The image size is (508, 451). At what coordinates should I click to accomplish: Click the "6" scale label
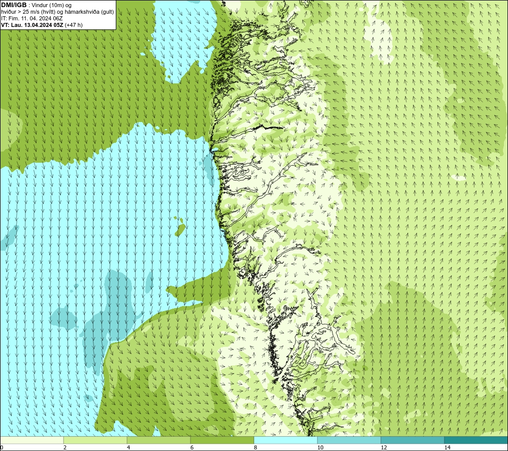[192, 447]
